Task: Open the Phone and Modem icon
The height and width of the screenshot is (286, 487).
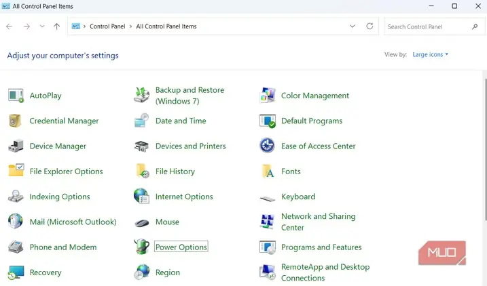Action: pyautogui.click(x=16, y=247)
